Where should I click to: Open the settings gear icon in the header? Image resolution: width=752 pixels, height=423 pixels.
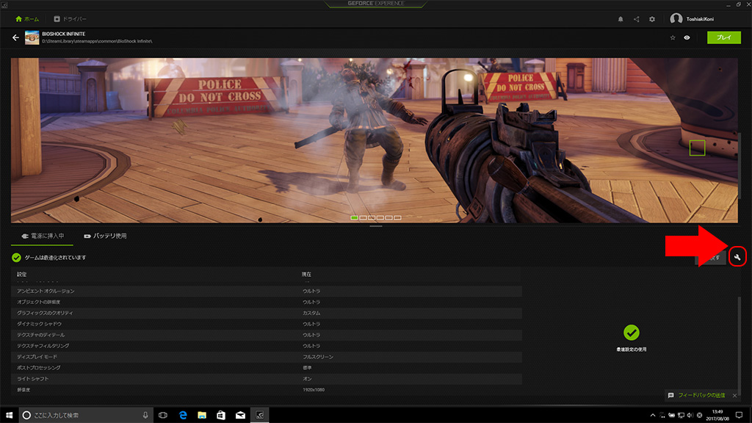click(x=651, y=19)
